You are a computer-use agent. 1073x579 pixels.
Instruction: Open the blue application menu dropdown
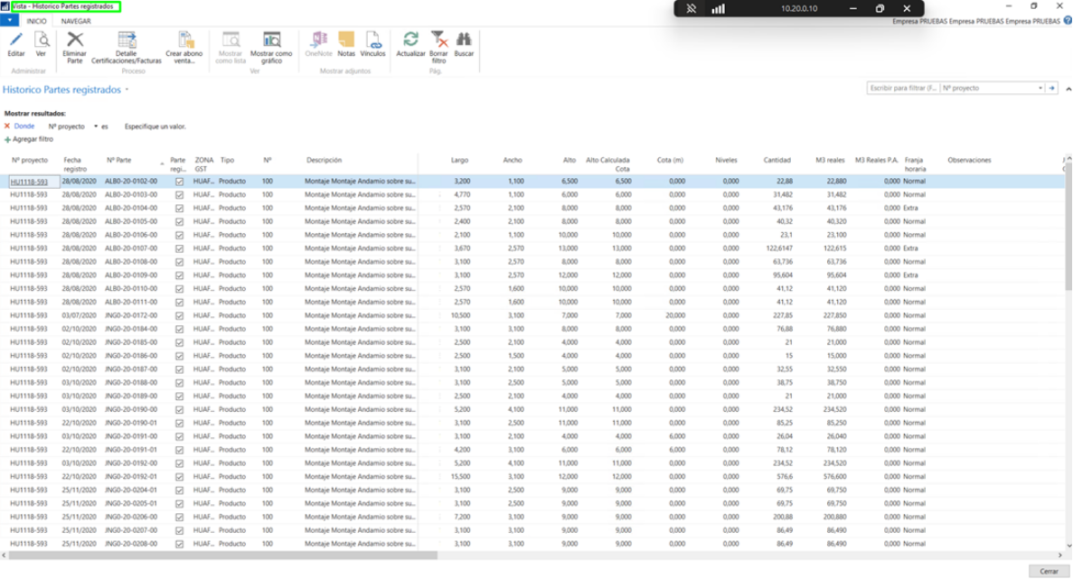tap(10, 20)
